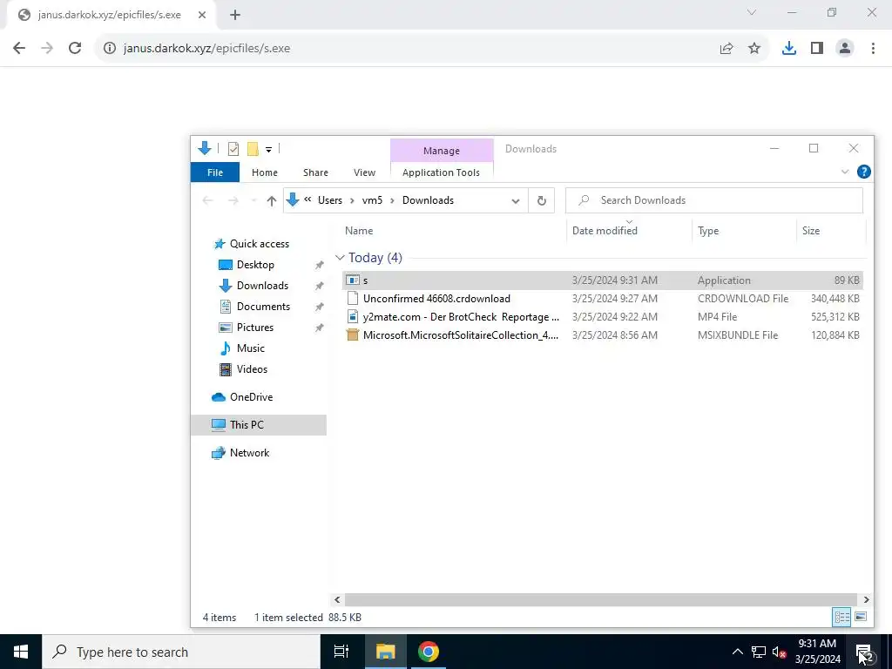
Task: Click vm5 in the breadcrumb path
Action: [x=372, y=200]
